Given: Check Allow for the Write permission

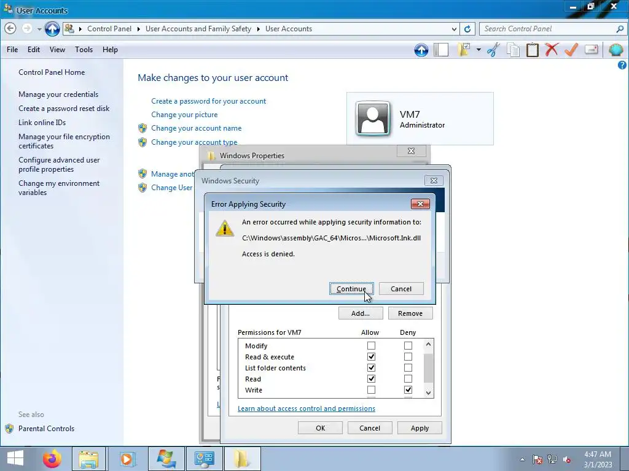Looking at the screenshot, I should [371, 389].
